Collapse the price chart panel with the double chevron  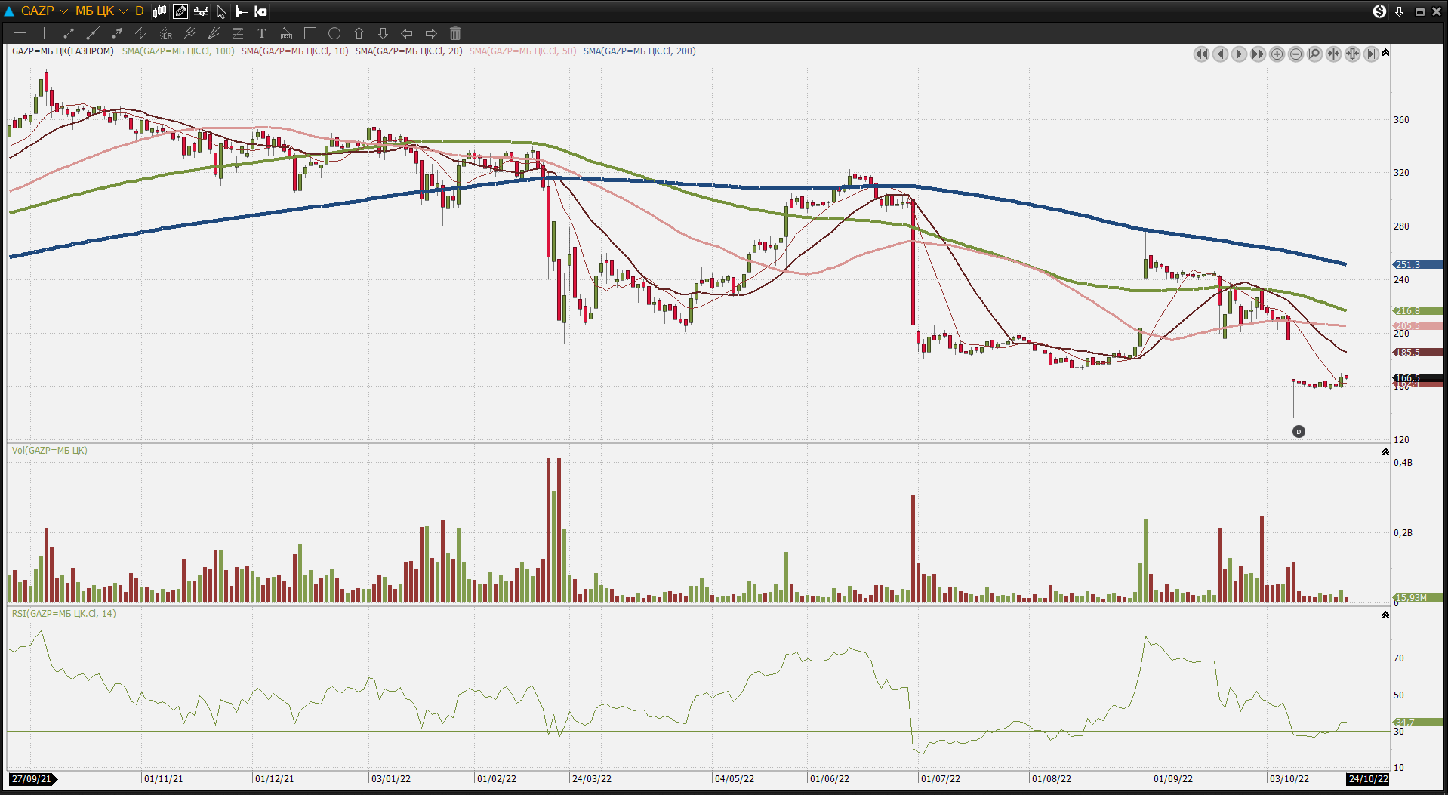coord(1385,53)
